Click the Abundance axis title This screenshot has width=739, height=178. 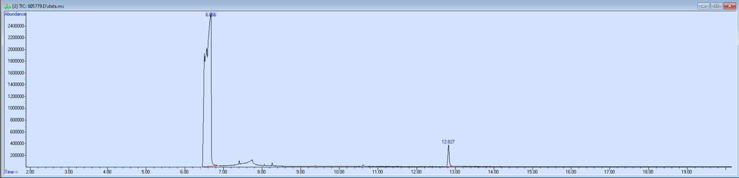pyautogui.click(x=15, y=14)
